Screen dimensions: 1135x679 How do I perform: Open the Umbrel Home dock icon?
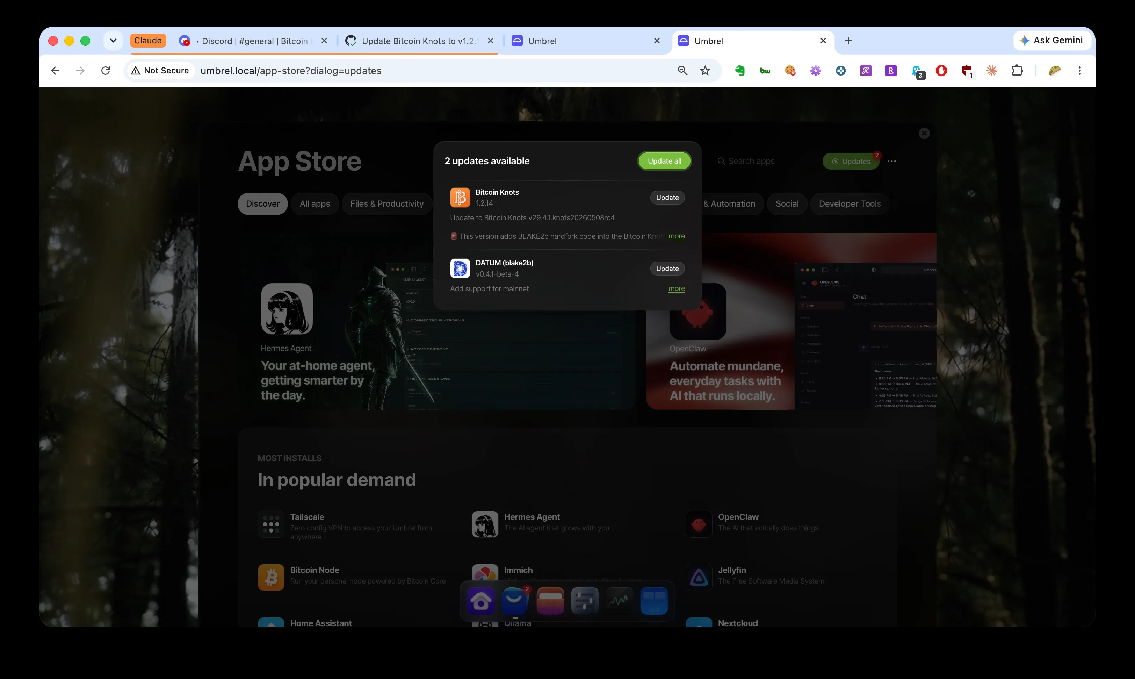(480, 600)
